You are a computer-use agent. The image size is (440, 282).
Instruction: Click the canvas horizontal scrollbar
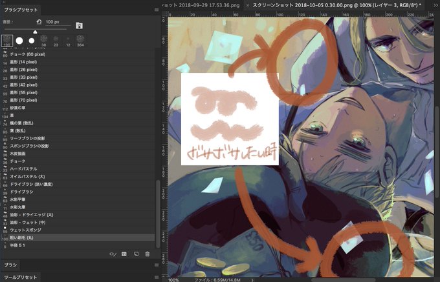pos(343,280)
